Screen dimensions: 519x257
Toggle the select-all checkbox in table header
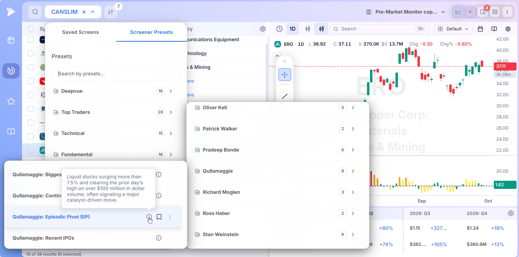coord(31,29)
